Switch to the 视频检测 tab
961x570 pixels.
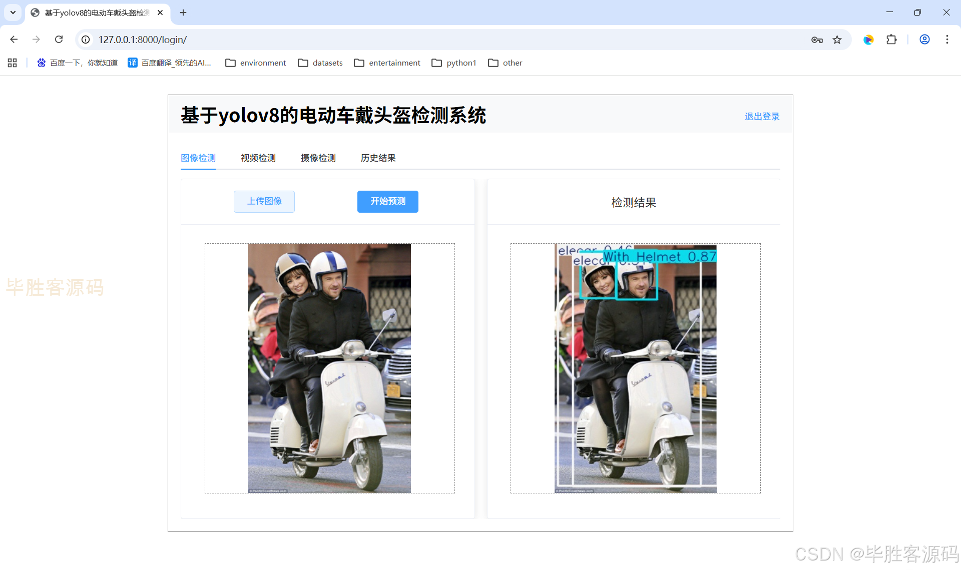(x=258, y=158)
